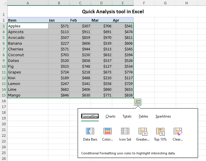Apply Top 10% conditional formatting
206x161 pixels.
[x=160, y=132]
